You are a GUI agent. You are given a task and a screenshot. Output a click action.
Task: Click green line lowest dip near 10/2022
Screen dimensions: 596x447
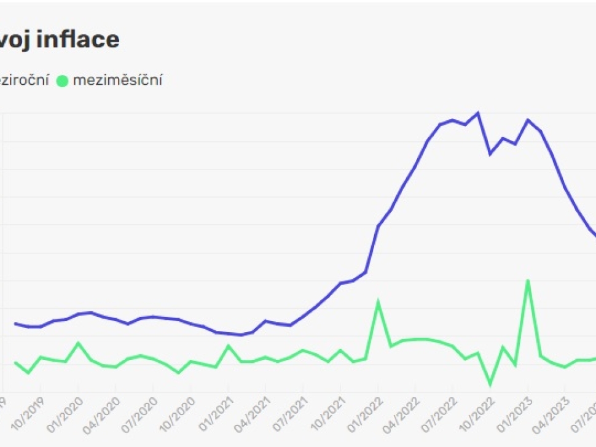[x=490, y=384]
